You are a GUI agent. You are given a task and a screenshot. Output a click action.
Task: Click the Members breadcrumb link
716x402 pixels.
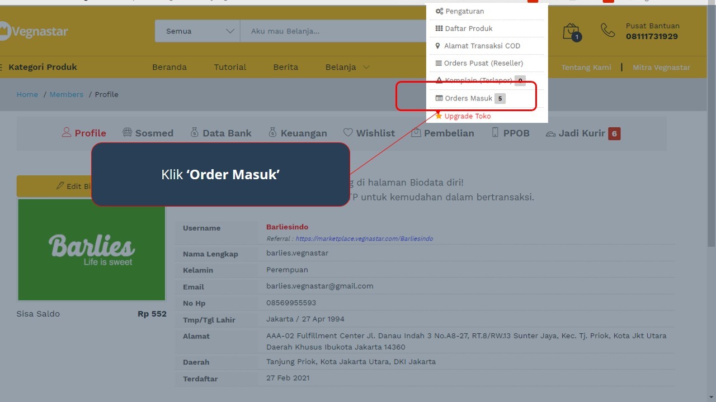66,94
